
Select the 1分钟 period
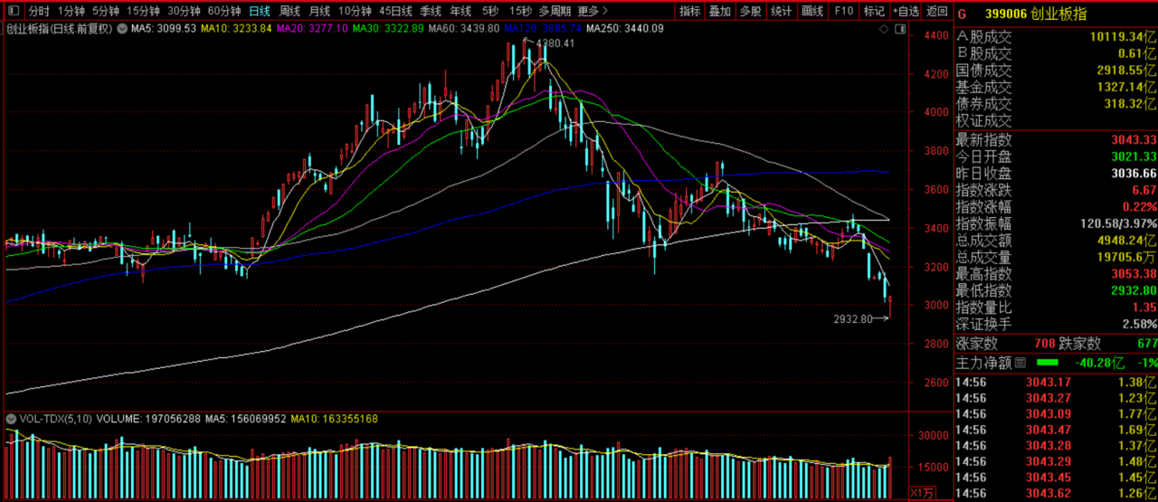[71, 12]
